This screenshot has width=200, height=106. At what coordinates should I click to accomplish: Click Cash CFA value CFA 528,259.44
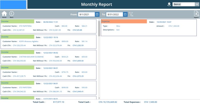click(19, 45)
